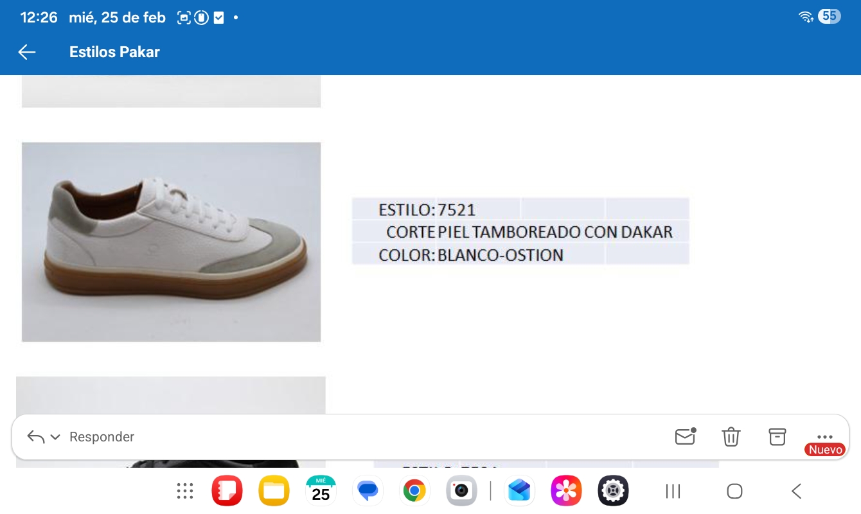Open the blue Messages app
Viewport: 861px width, 514px height.
368,492
